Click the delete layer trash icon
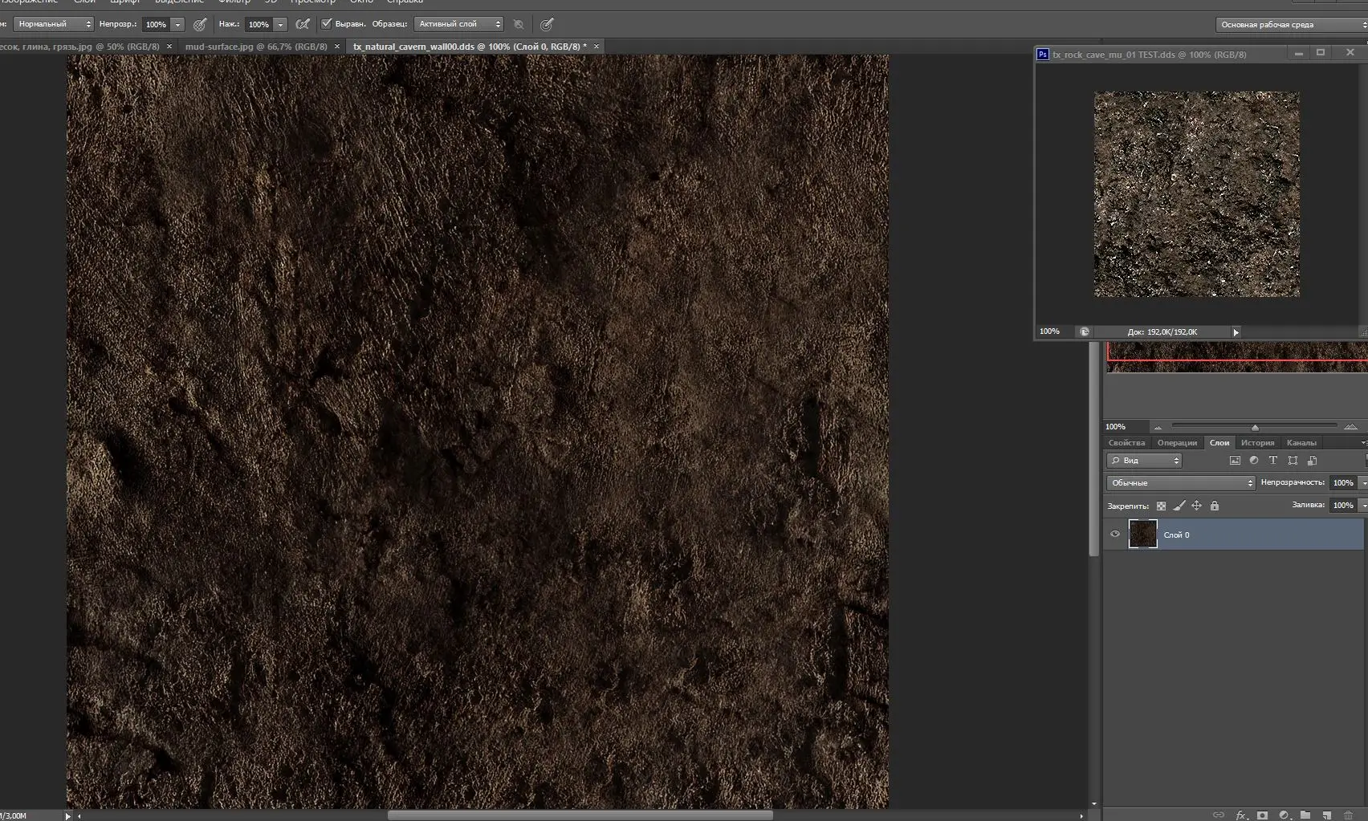The height and width of the screenshot is (821, 1368). [x=1349, y=815]
